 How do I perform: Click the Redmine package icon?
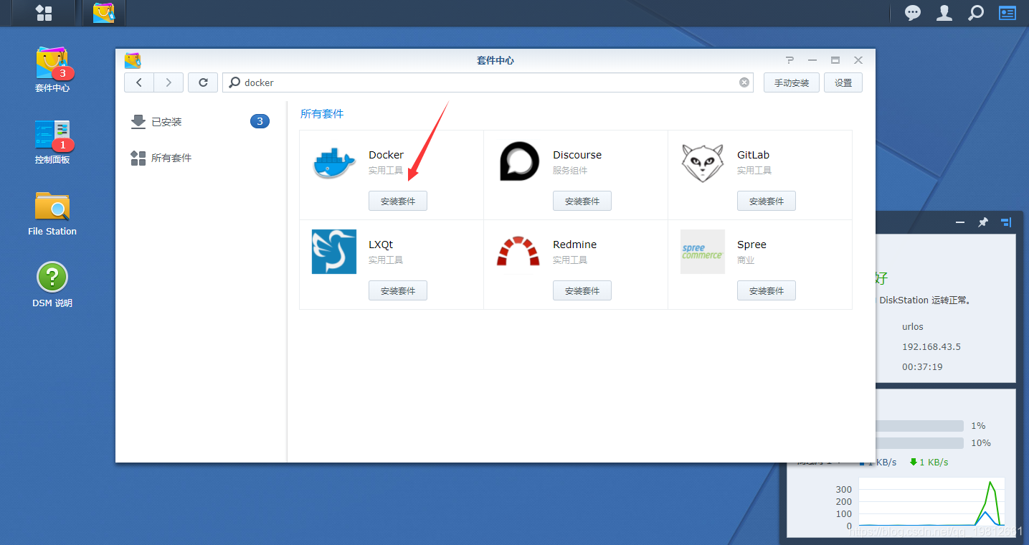pos(518,251)
